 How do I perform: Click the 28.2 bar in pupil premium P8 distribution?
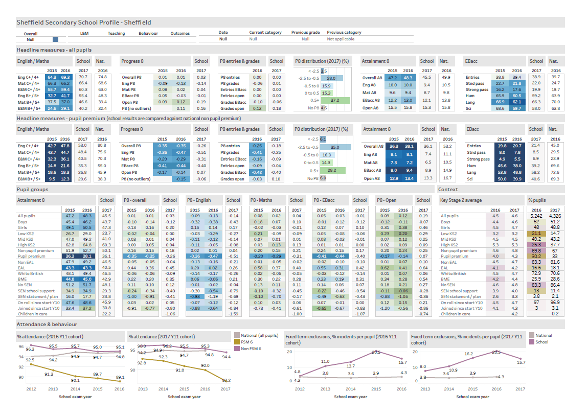[x=333, y=170]
